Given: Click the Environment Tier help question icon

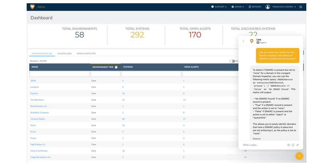Looking at the screenshot, I should [x=116, y=67].
